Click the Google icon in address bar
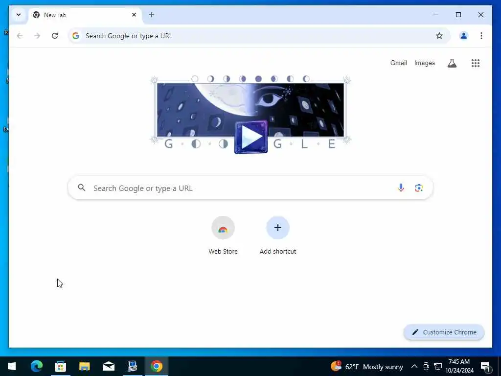 [x=76, y=36]
